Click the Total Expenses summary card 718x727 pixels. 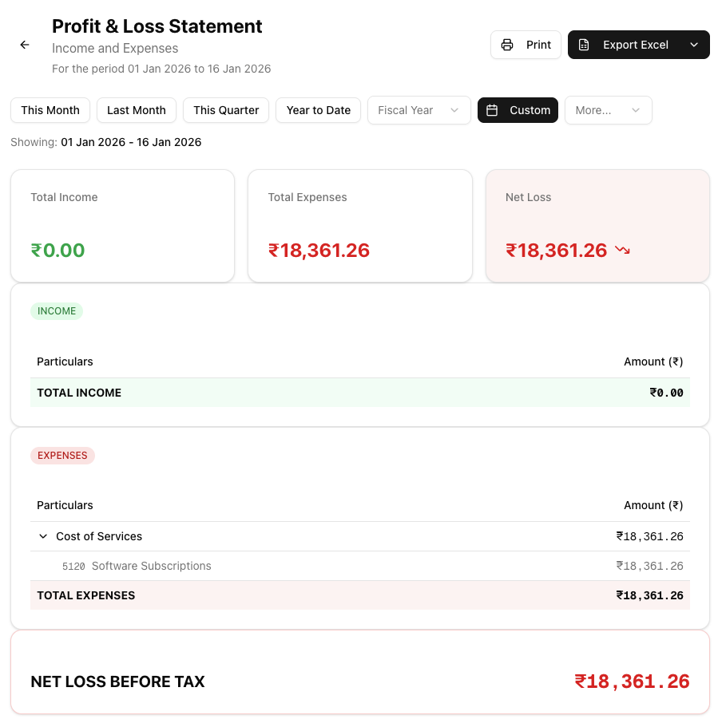360,226
